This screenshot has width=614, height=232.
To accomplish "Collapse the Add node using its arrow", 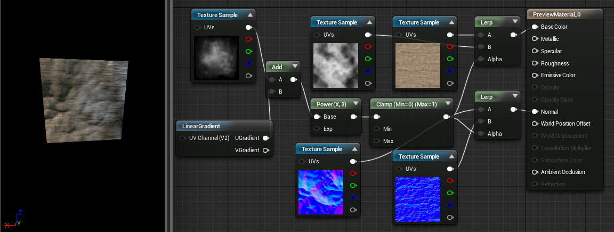I will pos(293,67).
